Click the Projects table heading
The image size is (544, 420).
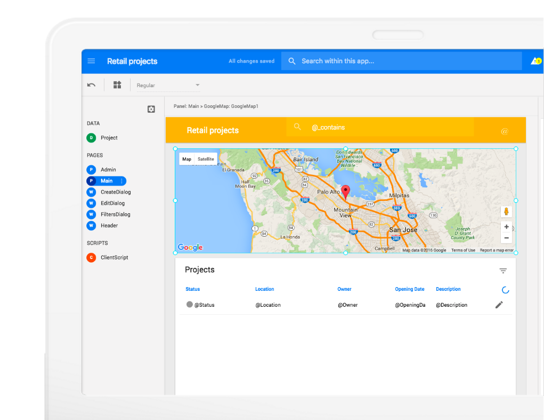[x=200, y=270]
